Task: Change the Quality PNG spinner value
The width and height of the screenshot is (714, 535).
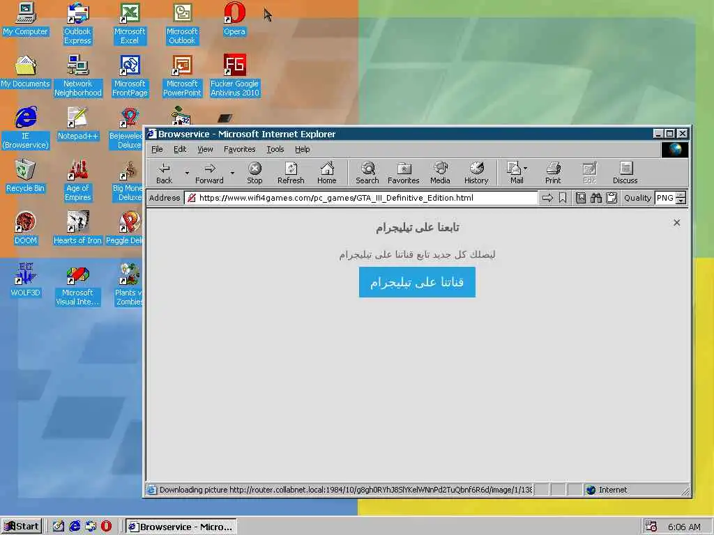Action: coord(681,198)
